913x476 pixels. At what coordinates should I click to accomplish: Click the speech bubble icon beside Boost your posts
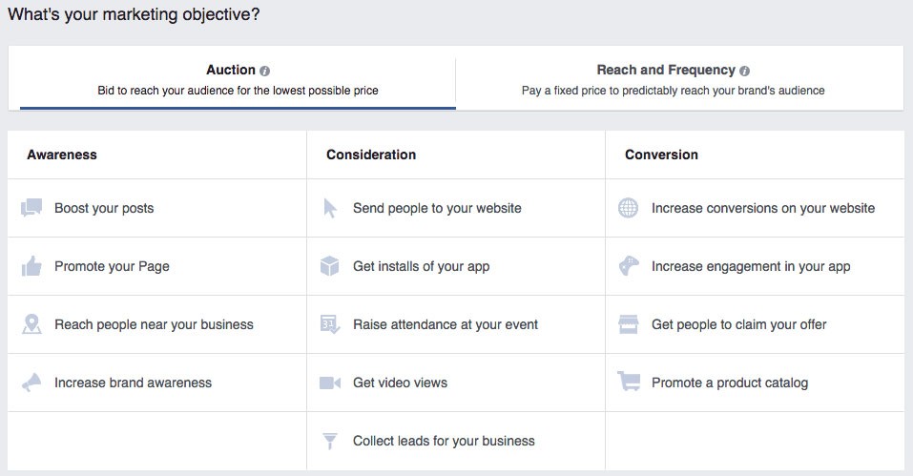coord(31,208)
